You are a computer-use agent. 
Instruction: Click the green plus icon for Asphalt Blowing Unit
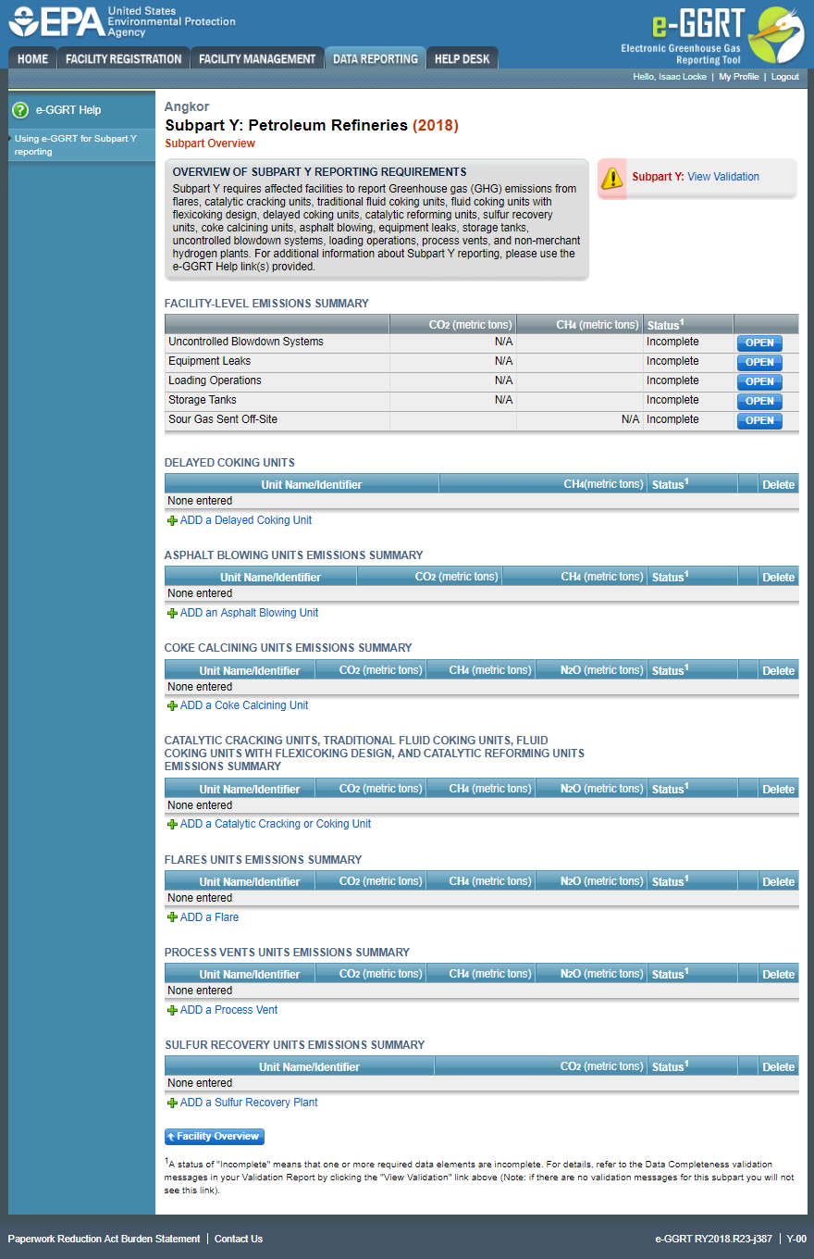172,613
